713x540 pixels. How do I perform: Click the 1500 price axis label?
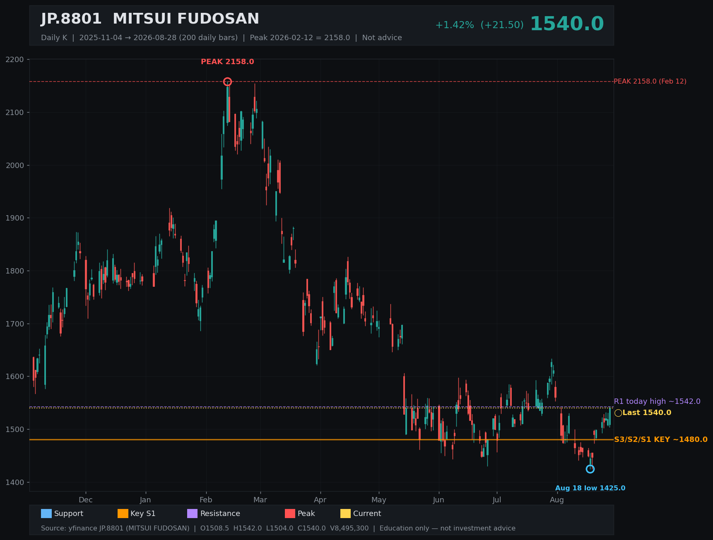pyautogui.click(x=15, y=430)
